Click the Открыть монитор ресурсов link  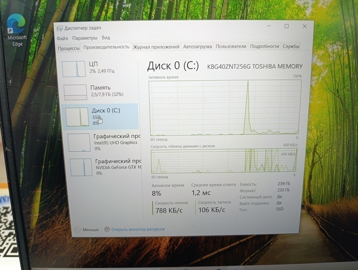click(138, 229)
